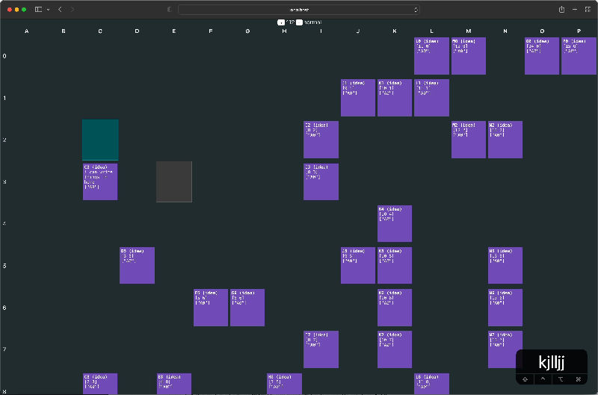The height and width of the screenshot is (395, 598).
Task: Select the N6 idea card
Action: pyautogui.click(x=505, y=308)
